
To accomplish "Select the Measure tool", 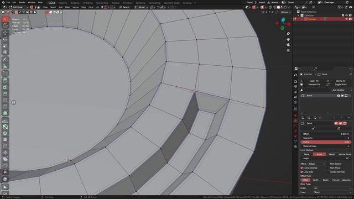I will [5, 66].
